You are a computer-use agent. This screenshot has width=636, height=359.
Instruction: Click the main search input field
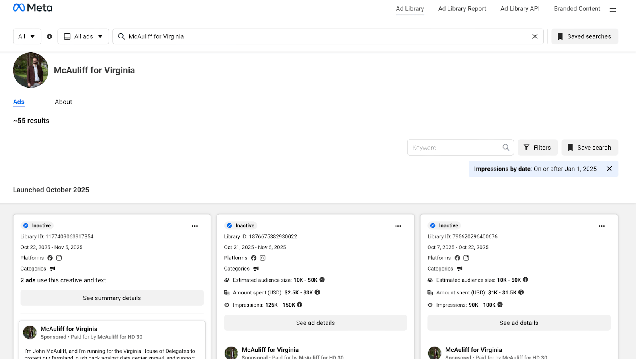pyautogui.click(x=328, y=36)
